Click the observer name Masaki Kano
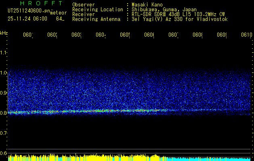254x161 pixels. [x=147, y=4]
